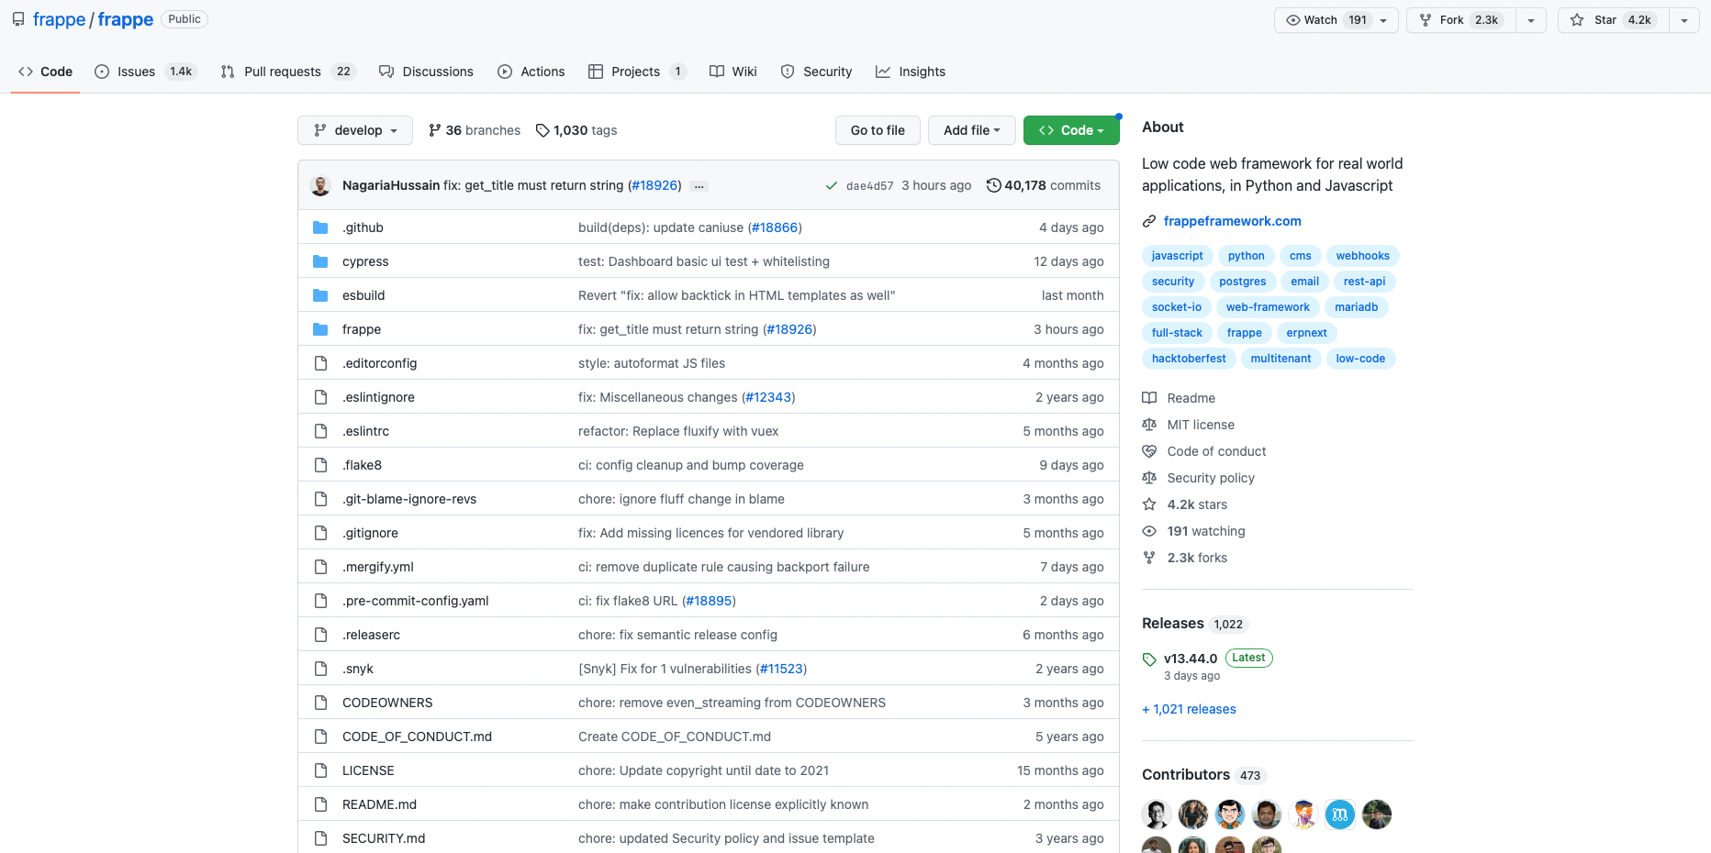Click the first contributor avatar

click(x=1157, y=814)
